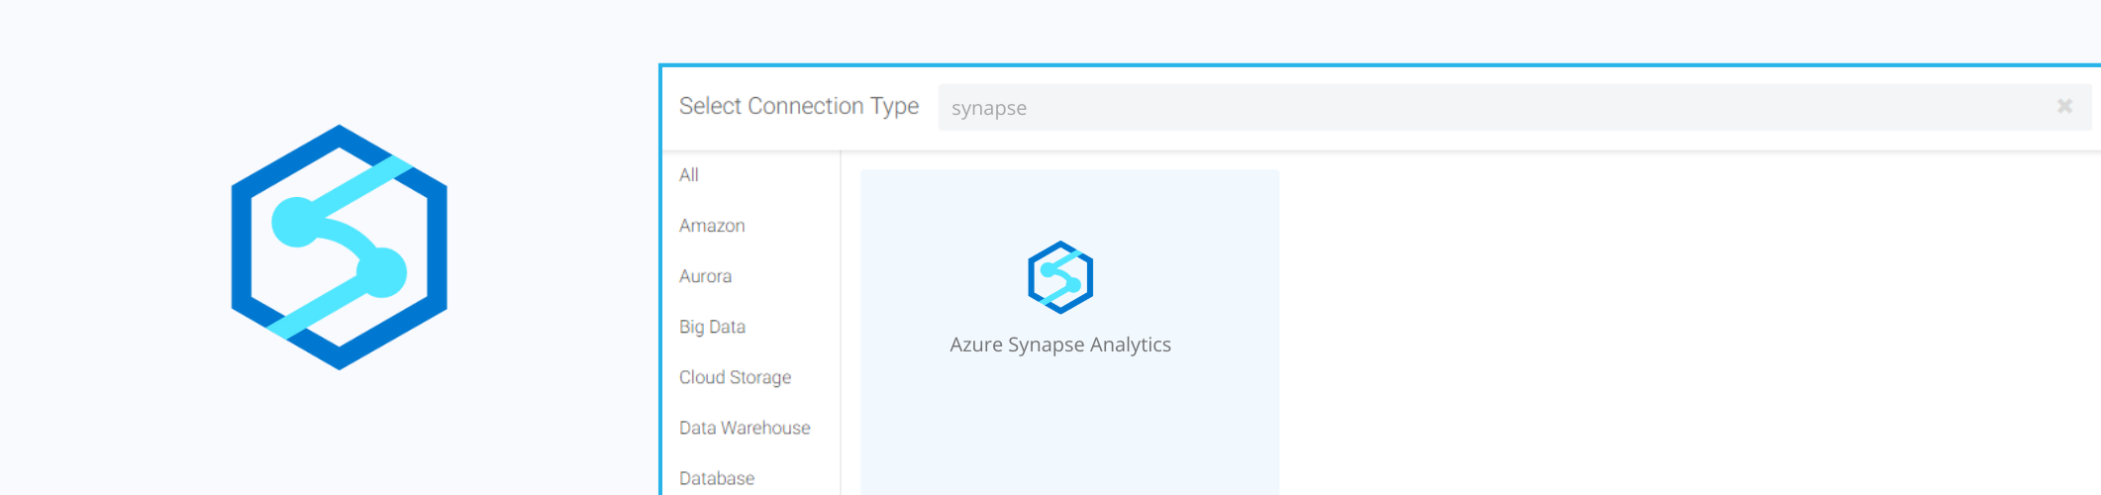Click the Azure Synapse Analytics label
This screenshot has height=495, width=2101.
pos(1060,345)
